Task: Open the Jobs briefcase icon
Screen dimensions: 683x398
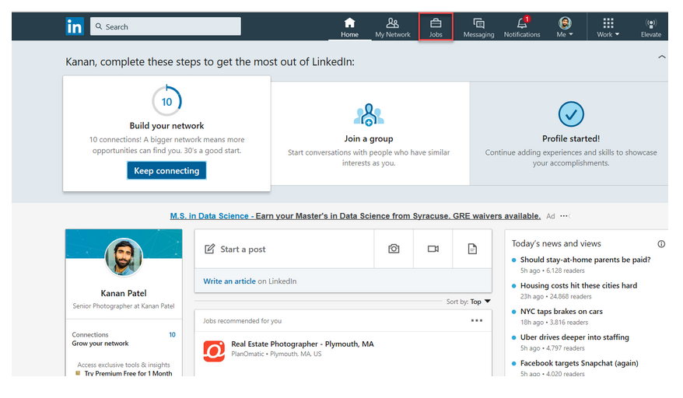Action: [x=436, y=23]
